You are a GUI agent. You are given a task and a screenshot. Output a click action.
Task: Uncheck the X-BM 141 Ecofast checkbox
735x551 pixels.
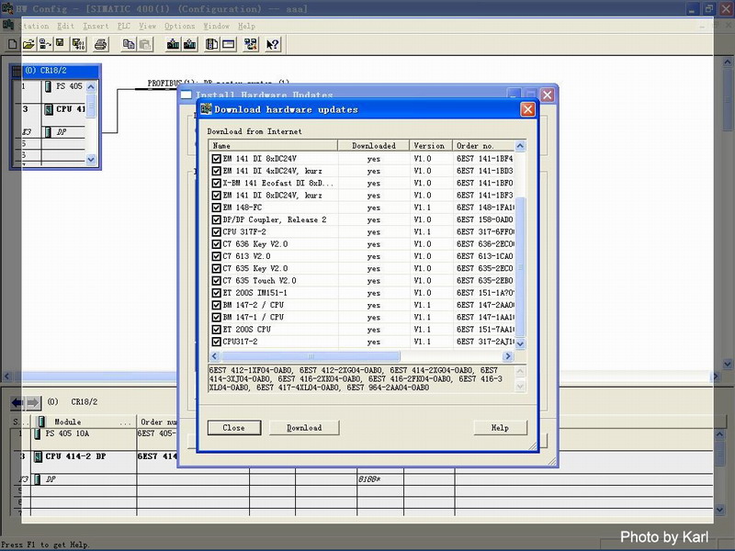click(216, 183)
